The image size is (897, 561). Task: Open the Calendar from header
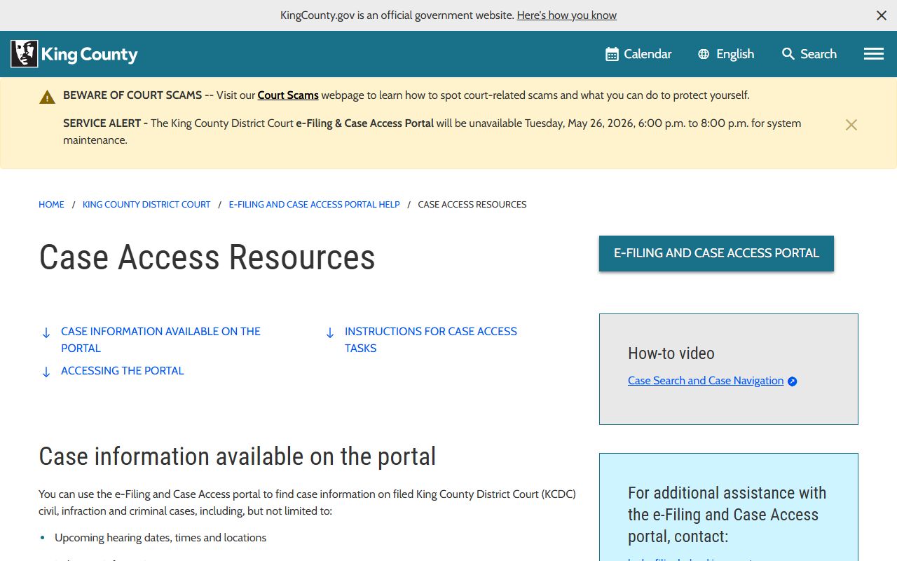pos(638,54)
